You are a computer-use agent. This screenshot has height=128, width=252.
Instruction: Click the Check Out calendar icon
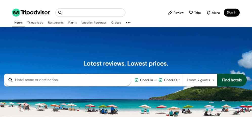click(160, 80)
